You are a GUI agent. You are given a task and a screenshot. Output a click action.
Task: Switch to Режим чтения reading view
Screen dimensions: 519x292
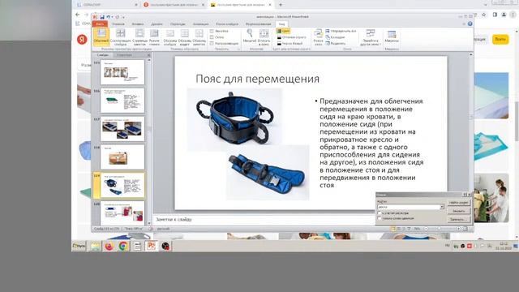(x=154, y=36)
